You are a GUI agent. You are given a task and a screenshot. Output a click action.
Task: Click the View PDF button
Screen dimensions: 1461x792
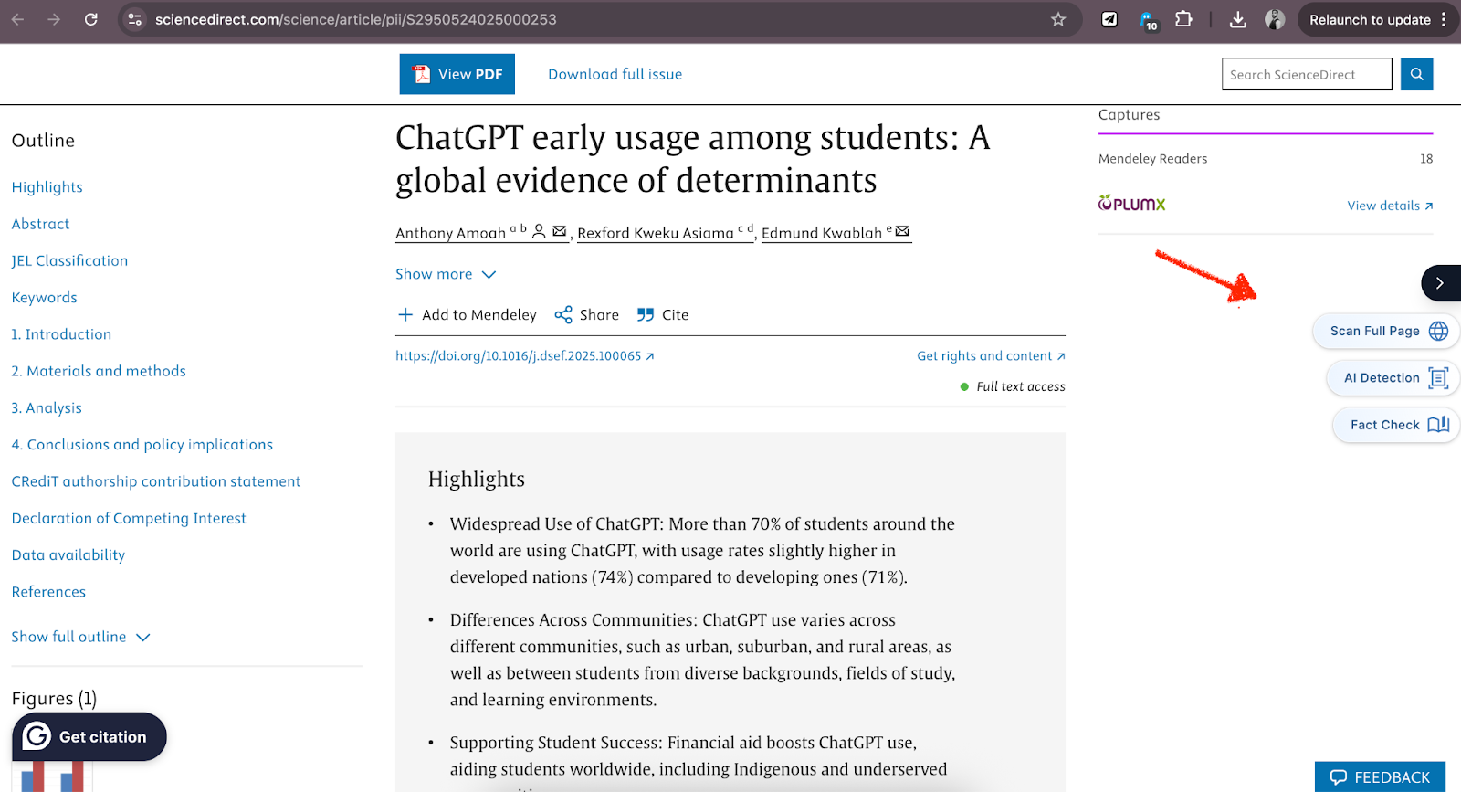coord(457,74)
